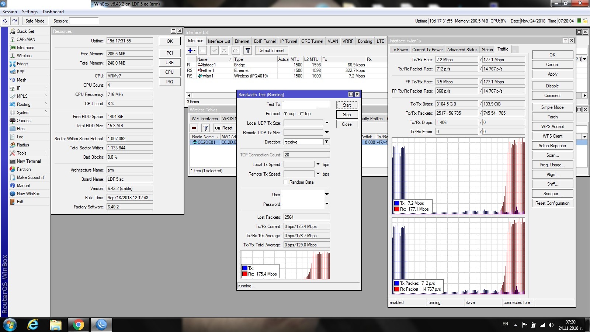Click the red minus remove icon in Wireless Tables

tap(194, 128)
